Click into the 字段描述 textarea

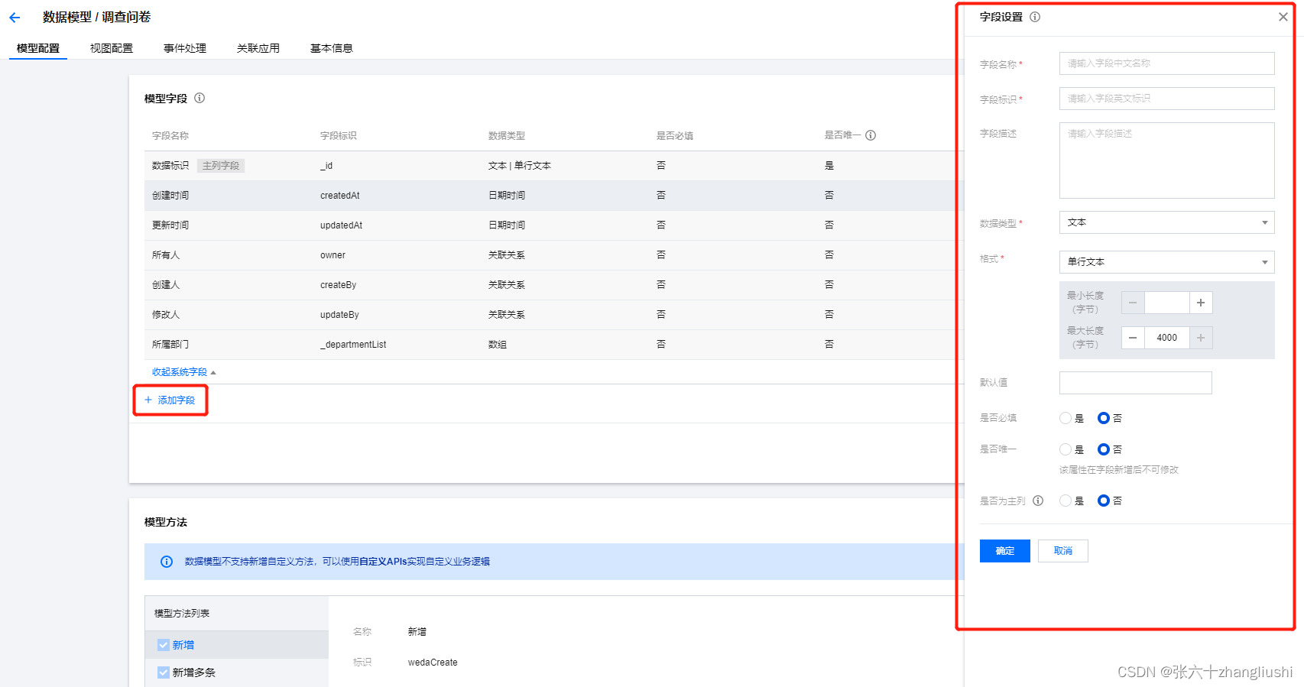pos(1166,160)
